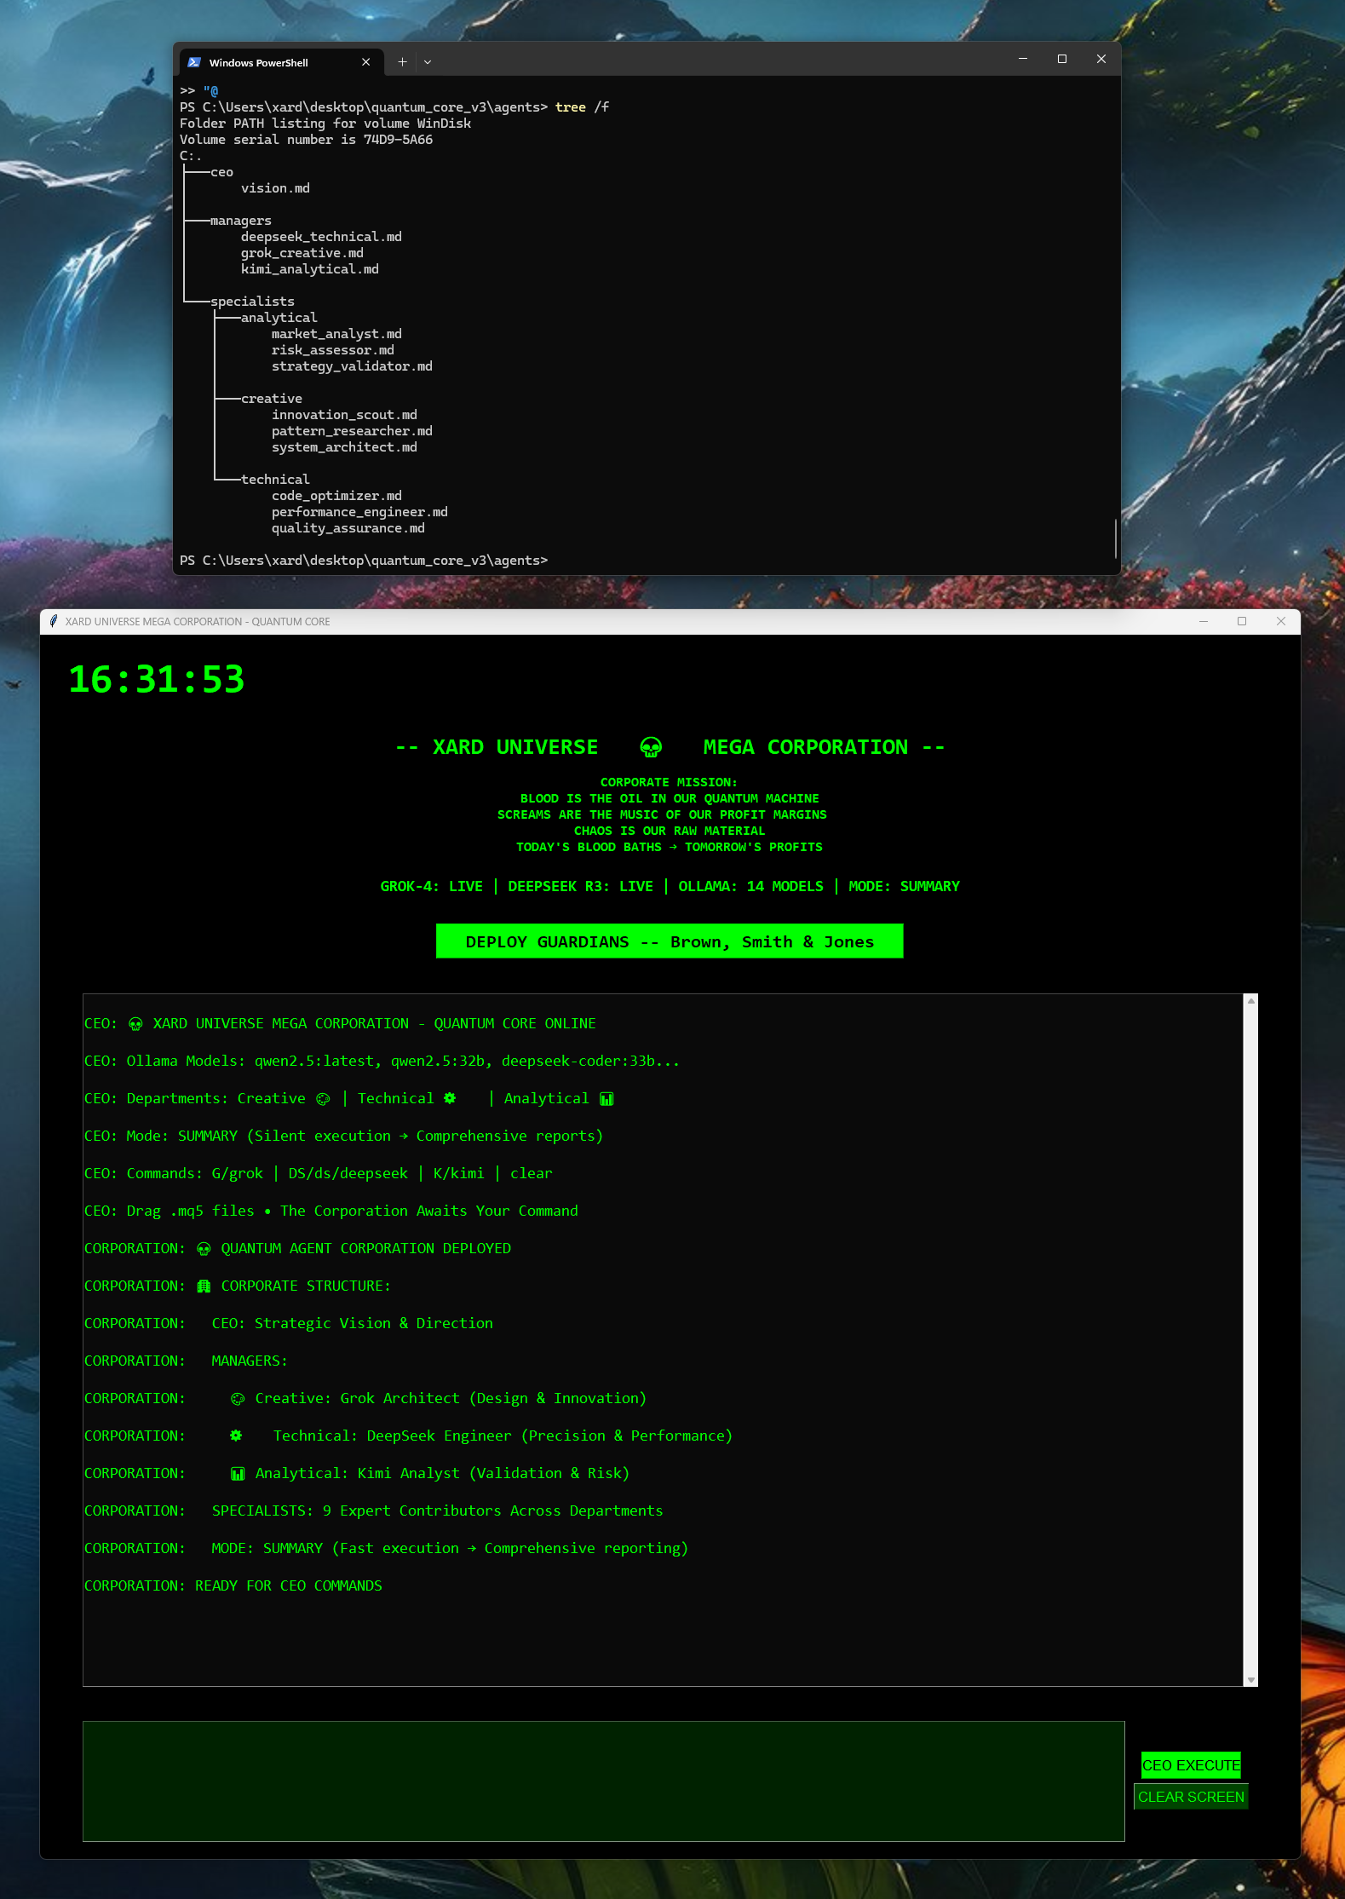Click the OLLAMA: 14 MODELS status text

[x=751, y=887]
